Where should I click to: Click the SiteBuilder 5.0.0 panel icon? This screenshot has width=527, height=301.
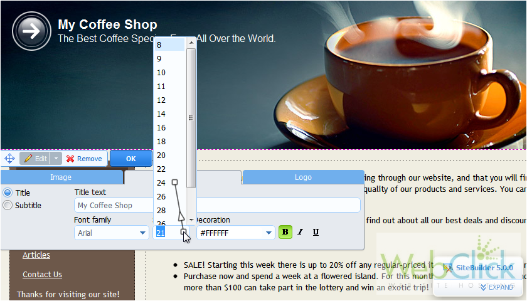447,268
